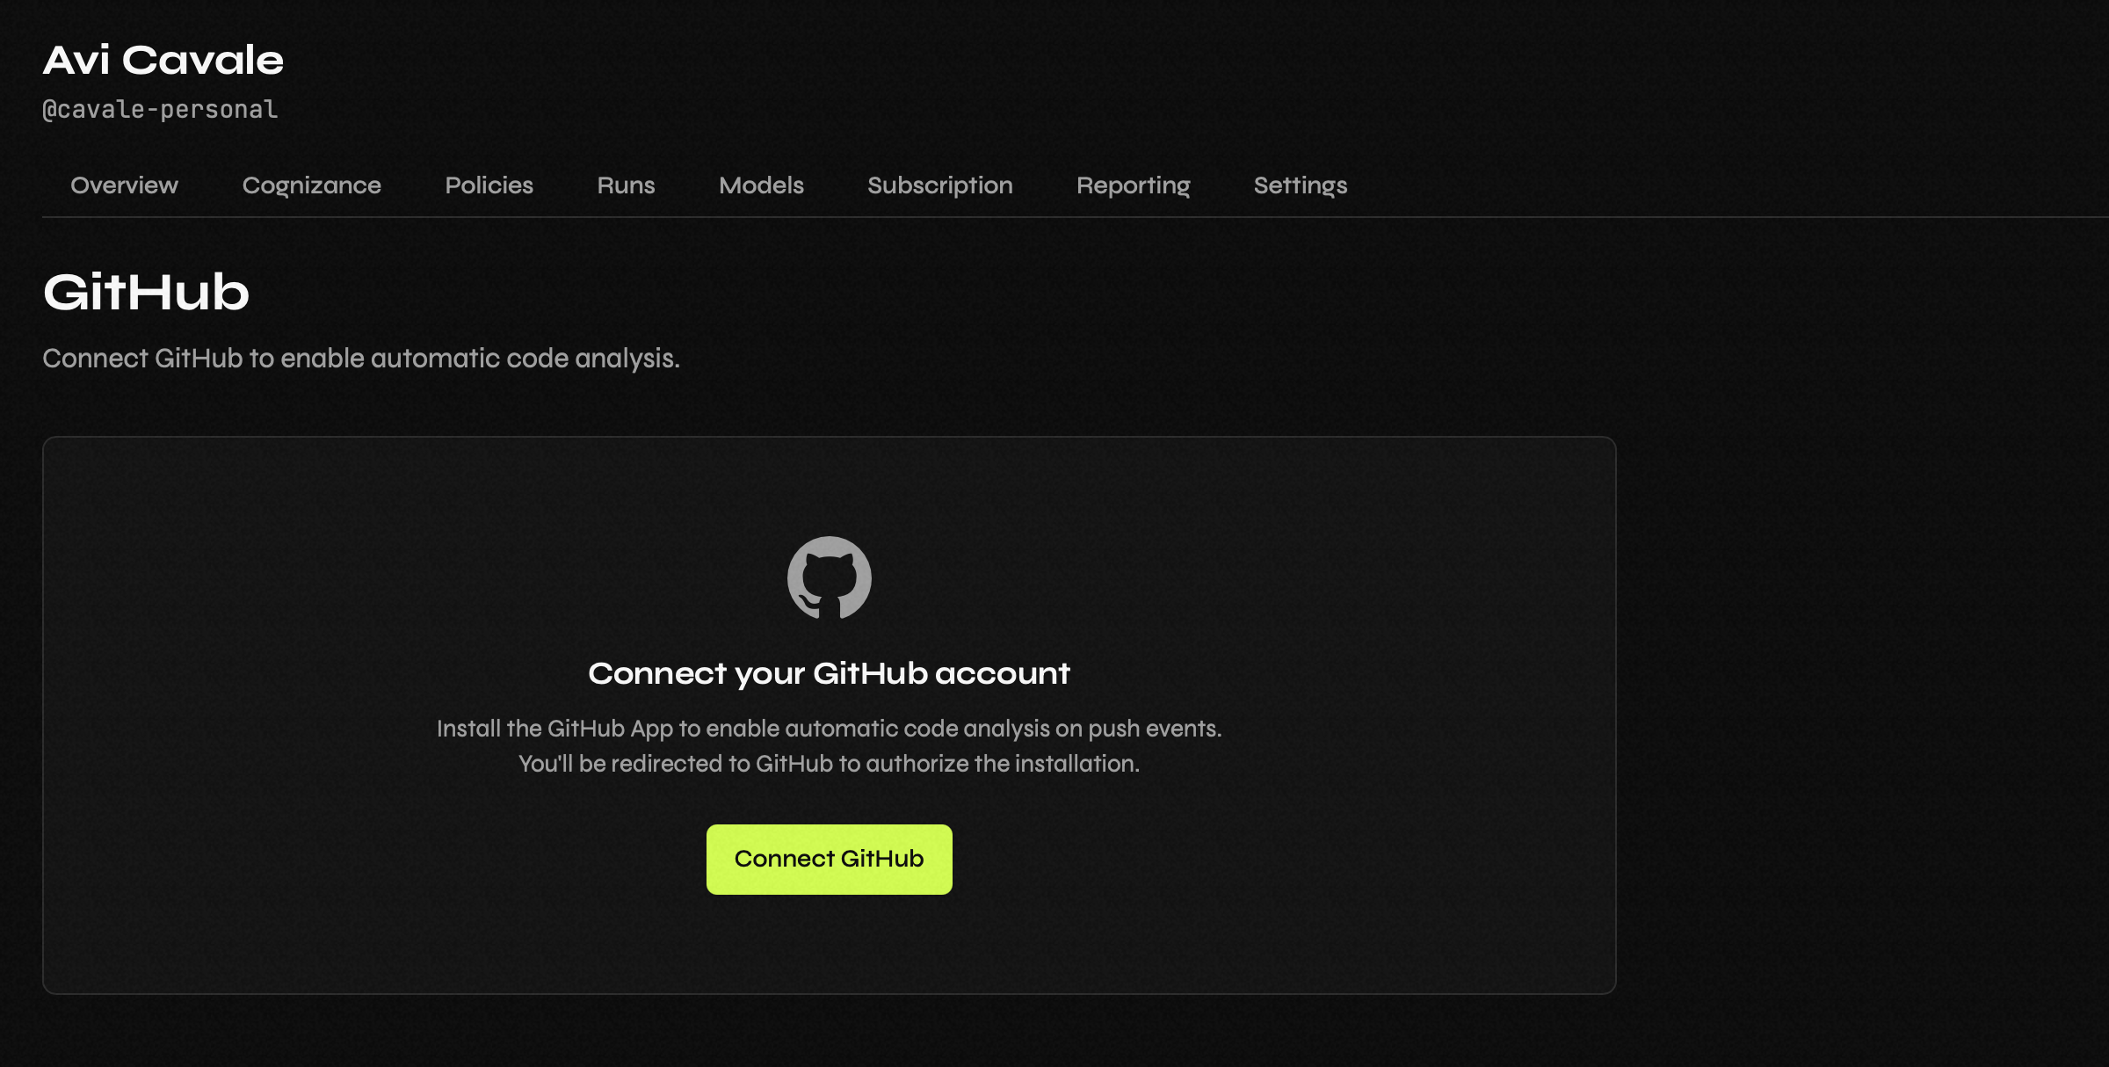Viewport: 2109px width, 1067px height.
Task: Navigate to the Policies tab
Action: [489, 185]
